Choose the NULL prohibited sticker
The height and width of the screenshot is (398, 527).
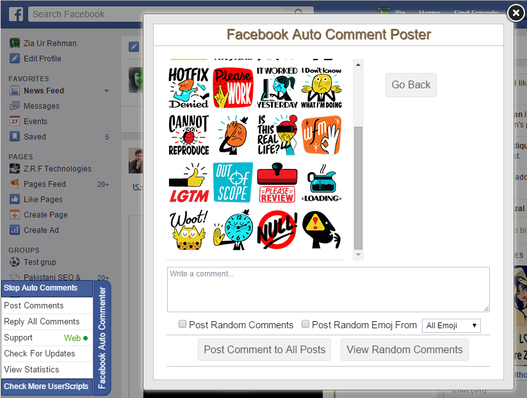[x=277, y=230]
